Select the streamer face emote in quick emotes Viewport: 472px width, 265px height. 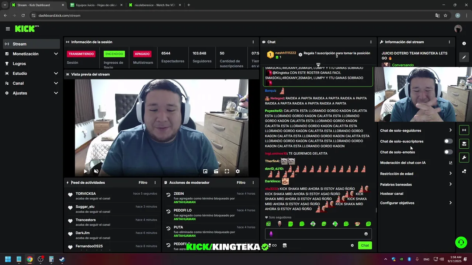pos(280,224)
